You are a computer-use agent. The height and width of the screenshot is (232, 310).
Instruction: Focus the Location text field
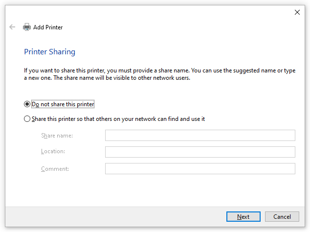200,152
